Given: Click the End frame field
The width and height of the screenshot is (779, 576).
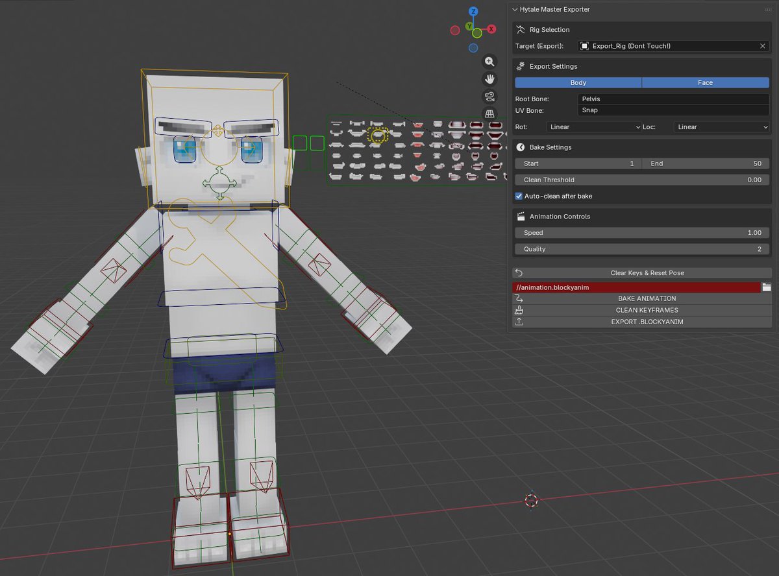Looking at the screenshot, I should point(706,163).
